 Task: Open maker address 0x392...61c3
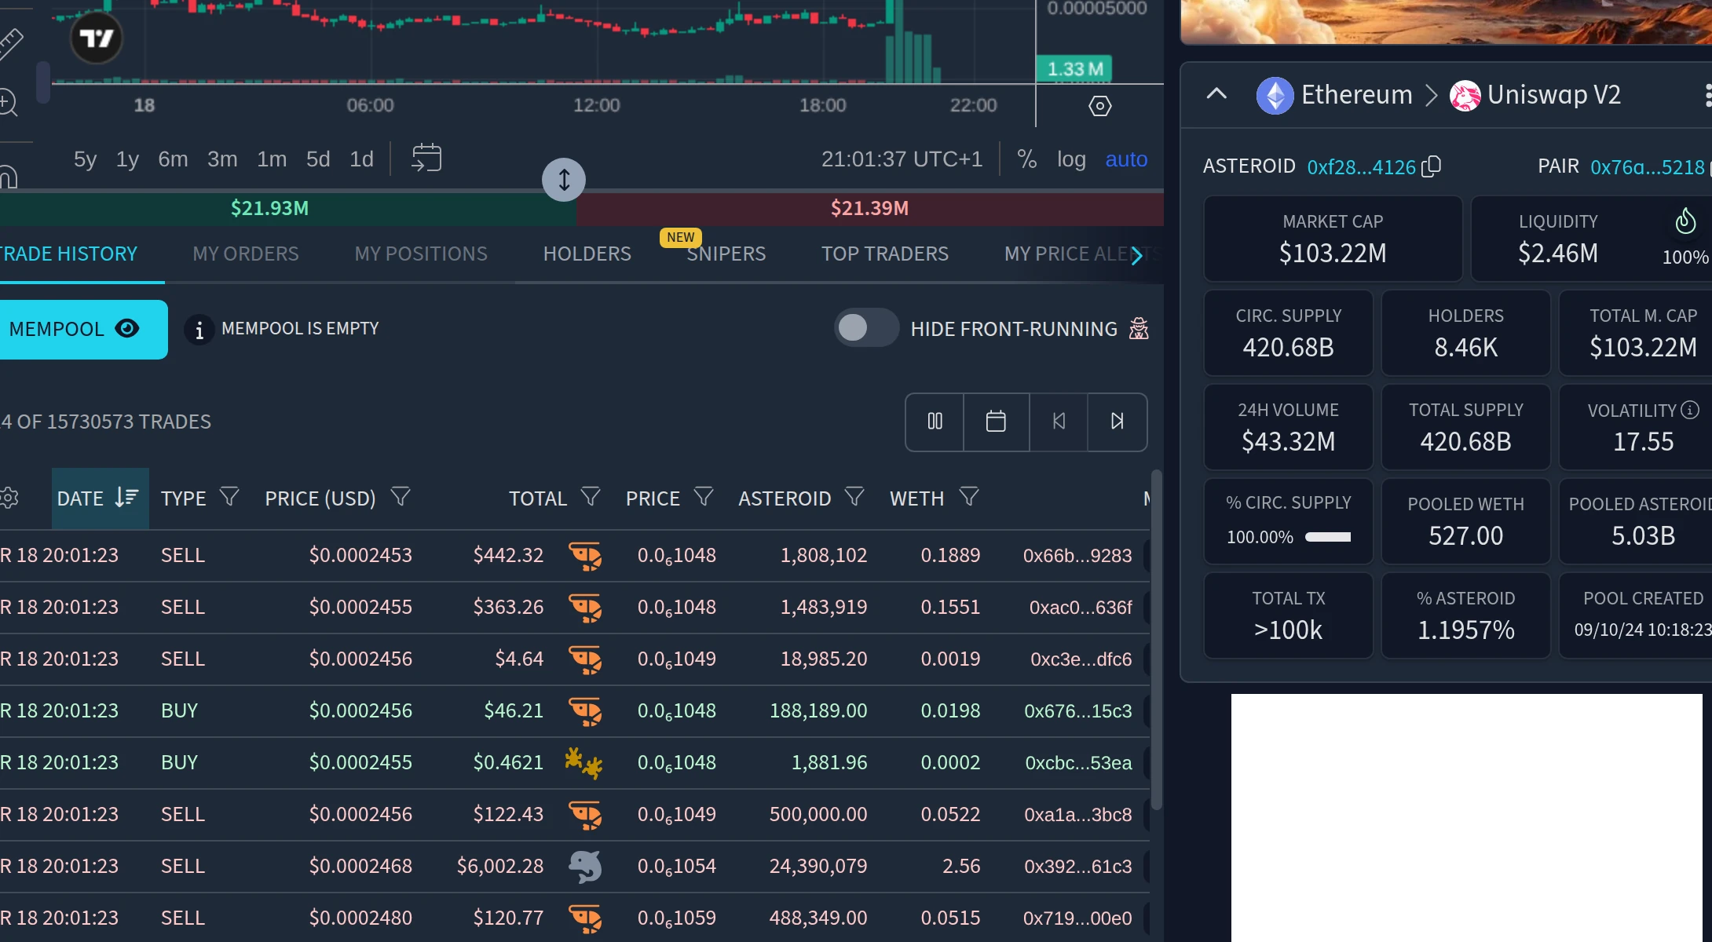point(1078,867)
